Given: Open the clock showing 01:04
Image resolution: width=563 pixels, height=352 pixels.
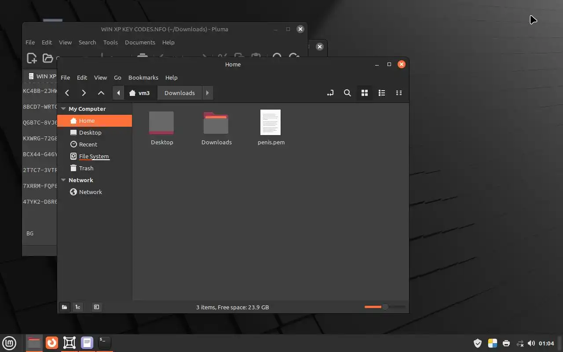Looking at the screenshot, I should tap(546, 343).
